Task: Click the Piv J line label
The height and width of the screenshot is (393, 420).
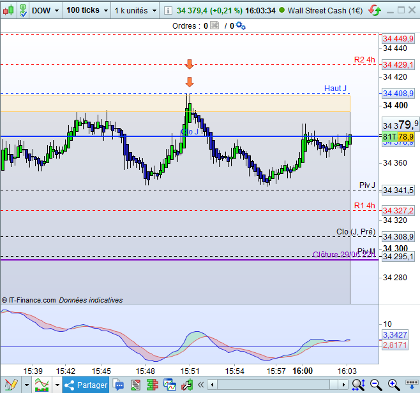Action: pos(367,185)
